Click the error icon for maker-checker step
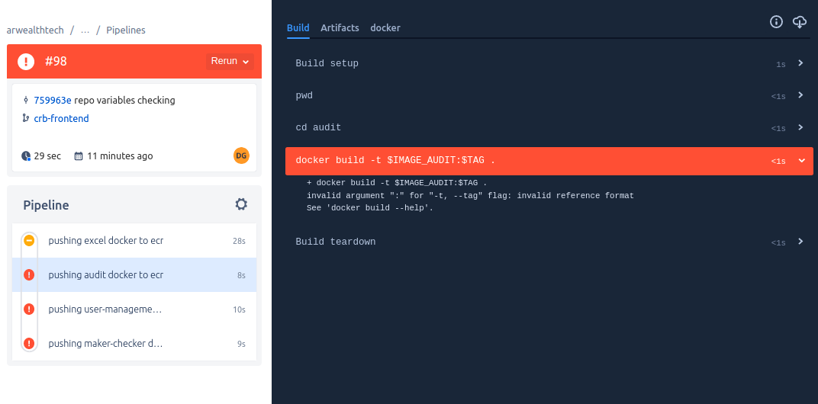The height and width of the screenshot is (404, 818). 29,344
